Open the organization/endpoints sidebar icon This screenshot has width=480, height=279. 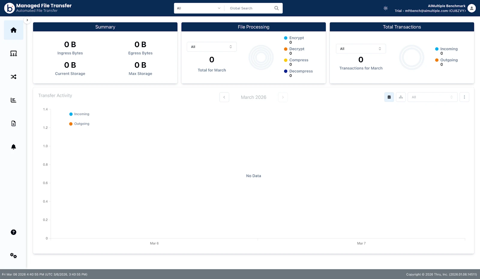13,53
